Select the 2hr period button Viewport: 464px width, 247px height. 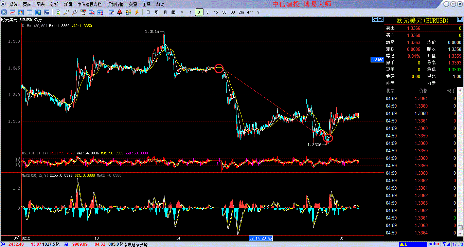click(242, 12)
